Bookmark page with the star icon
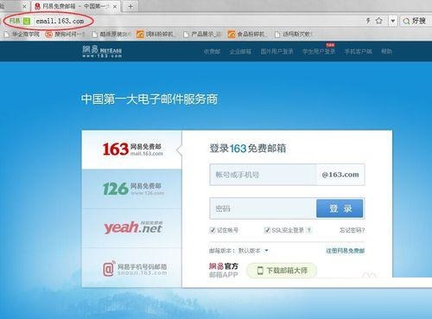The height and width of the screenshot is (319, 432). click(379, 21)
